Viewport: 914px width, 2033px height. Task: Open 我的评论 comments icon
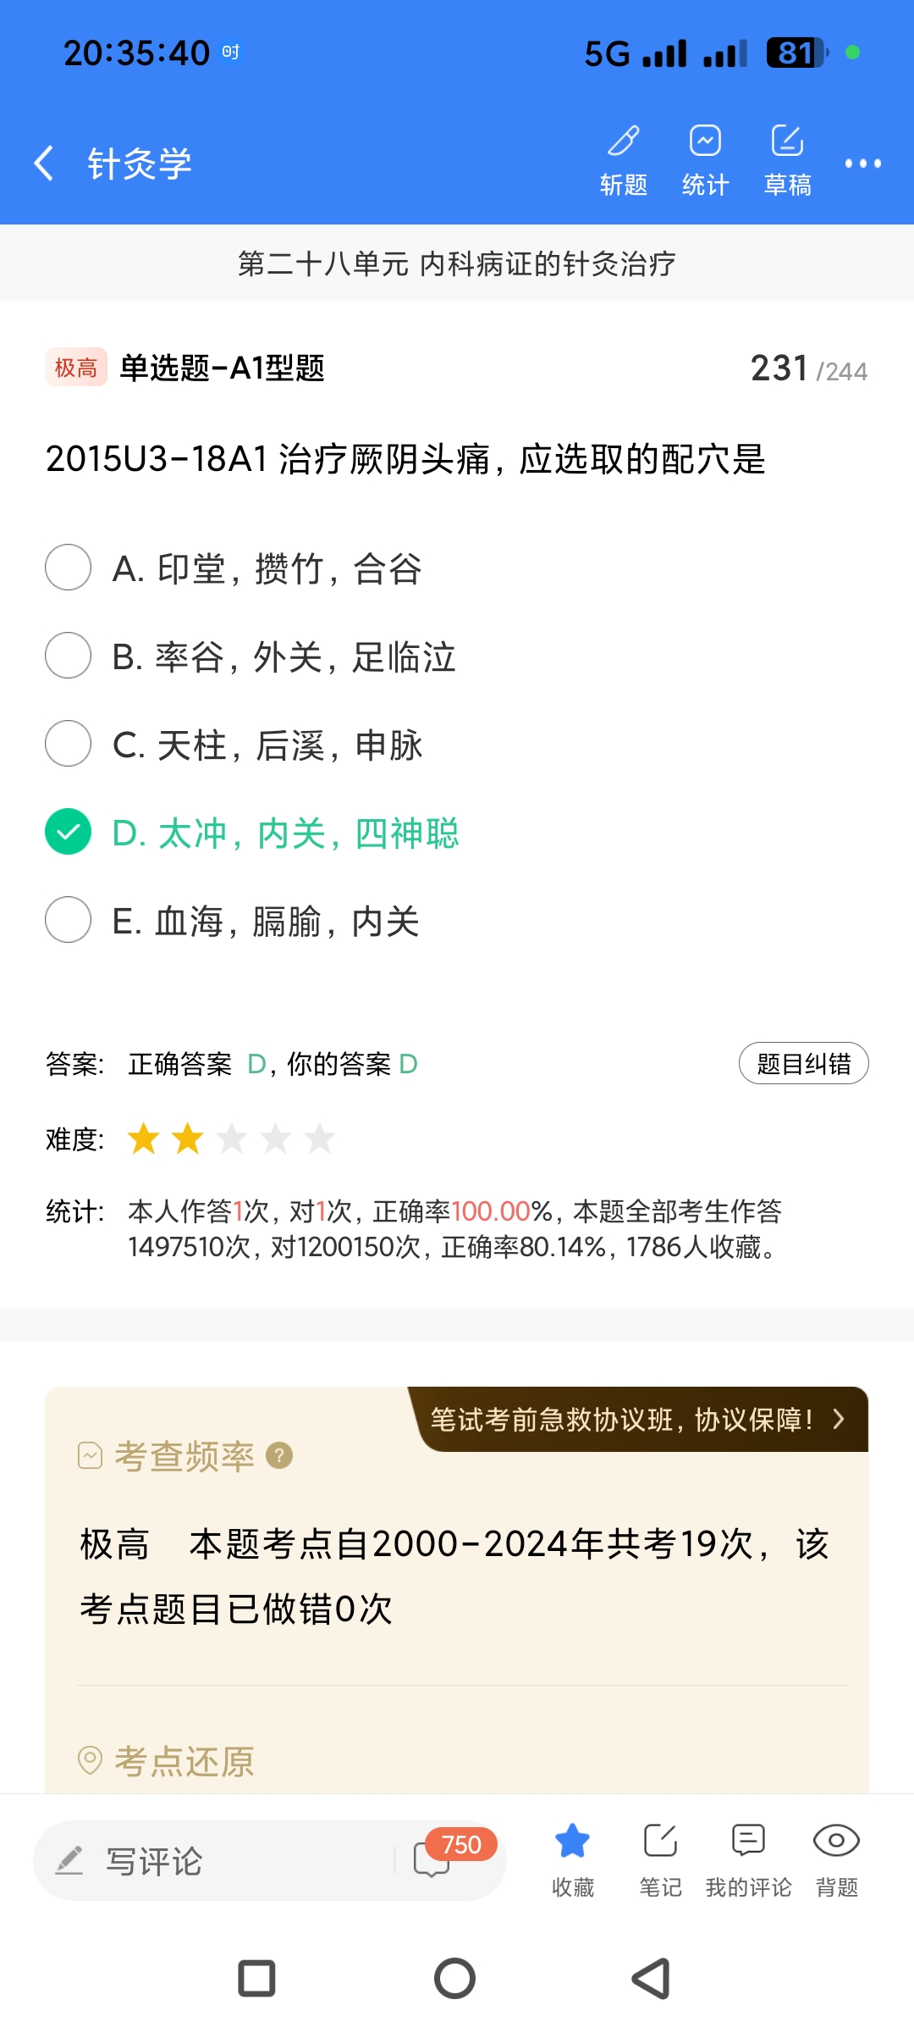coord(748,1857)
